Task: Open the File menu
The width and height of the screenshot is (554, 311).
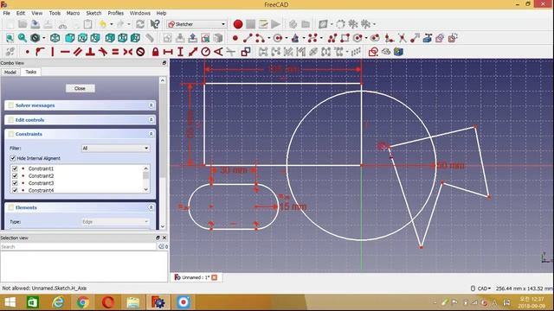Action: pos(6,13)
